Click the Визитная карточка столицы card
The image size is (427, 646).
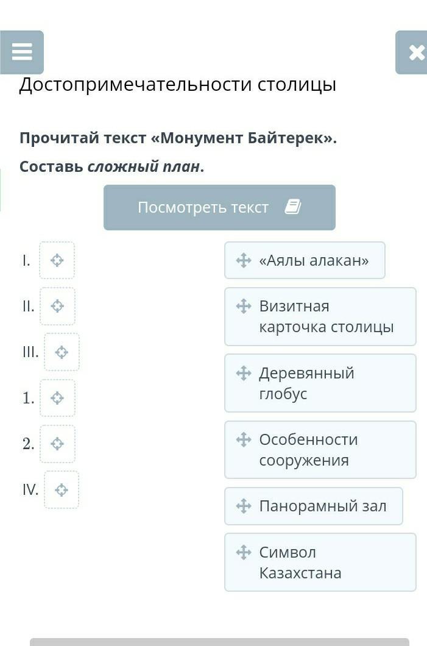coord(320,316)
